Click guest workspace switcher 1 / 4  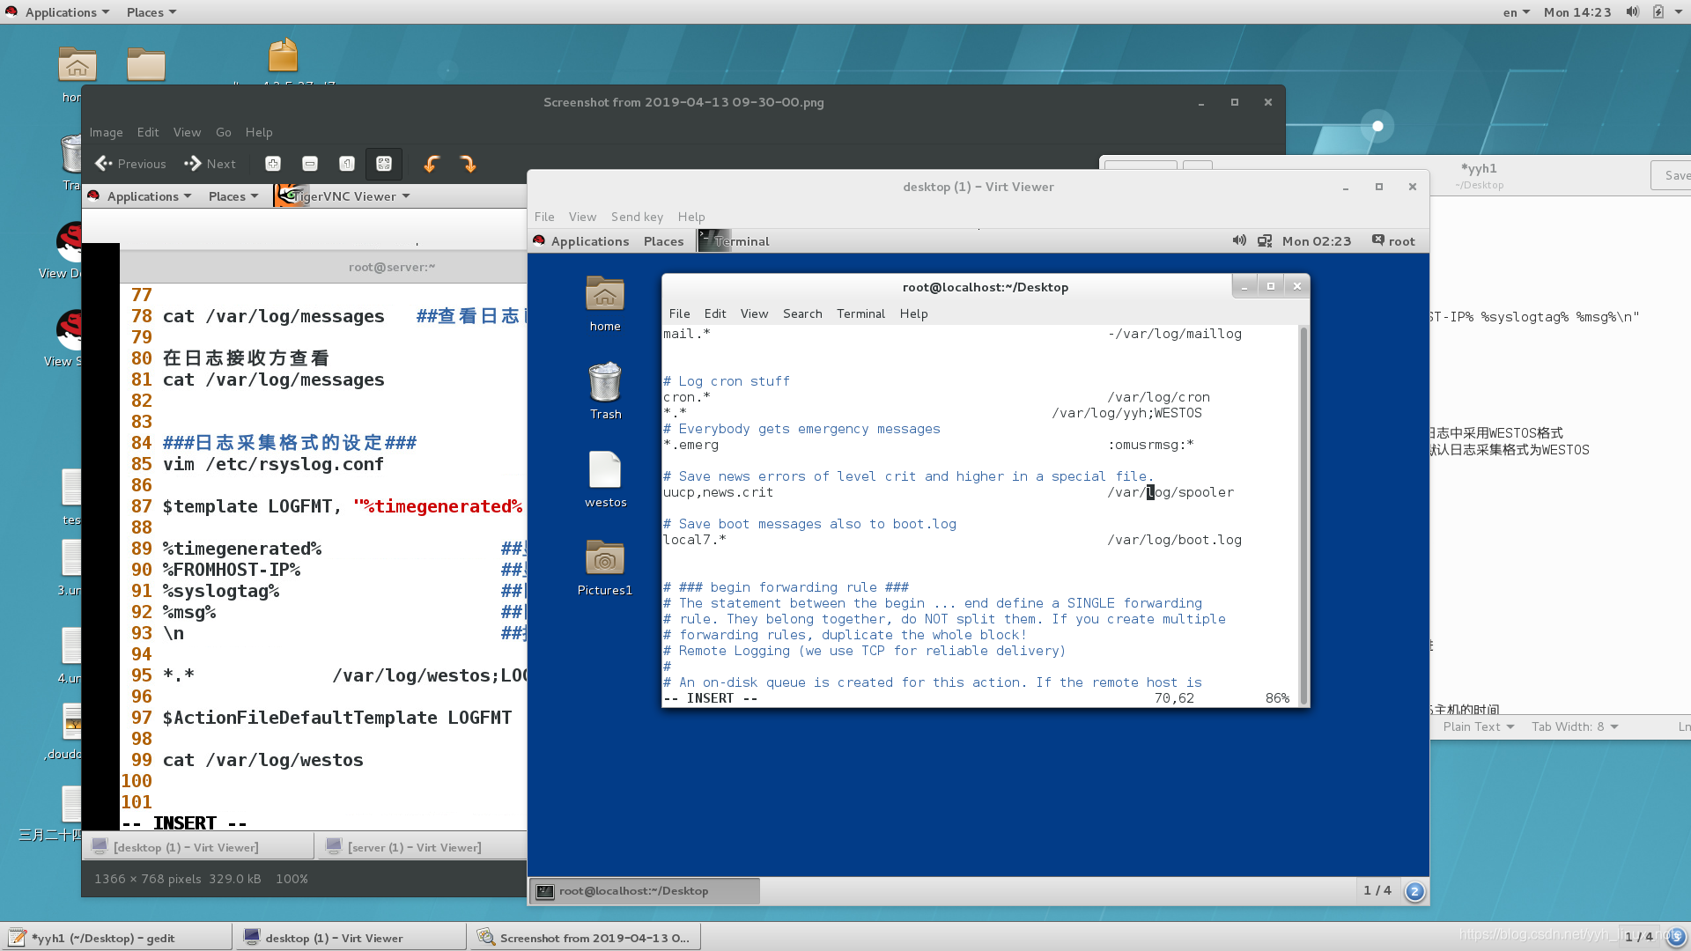click(1377, 890)
